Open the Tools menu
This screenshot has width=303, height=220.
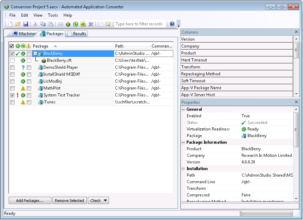tap(53, 15)
